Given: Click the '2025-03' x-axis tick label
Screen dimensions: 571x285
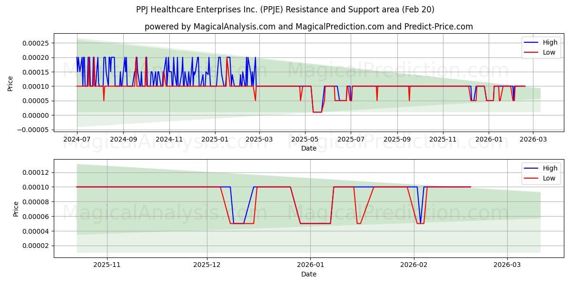Looking at the screenshot, I should point(259,139).
